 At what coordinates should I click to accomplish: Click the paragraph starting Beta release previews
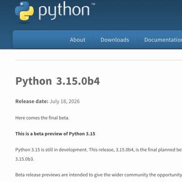point(99,175)
